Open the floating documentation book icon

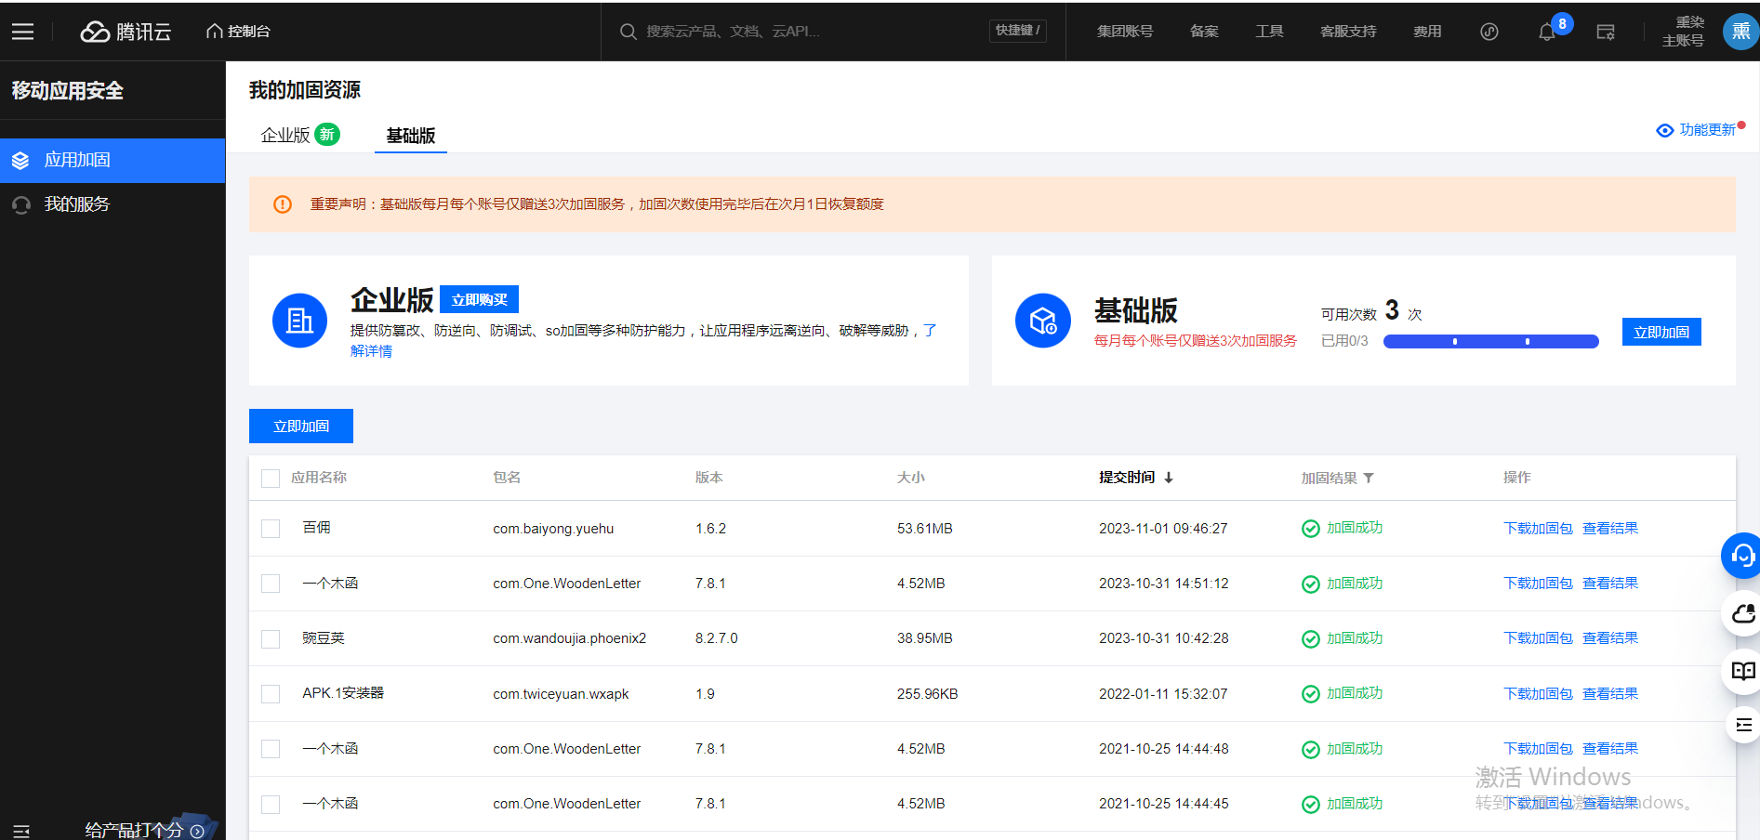click(1742, 671)
